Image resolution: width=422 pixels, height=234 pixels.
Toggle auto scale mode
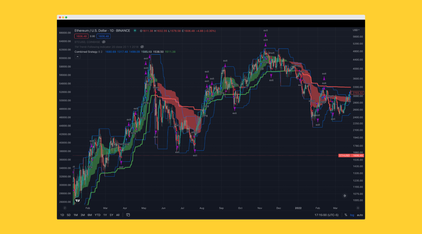click(x=359, y=214)
